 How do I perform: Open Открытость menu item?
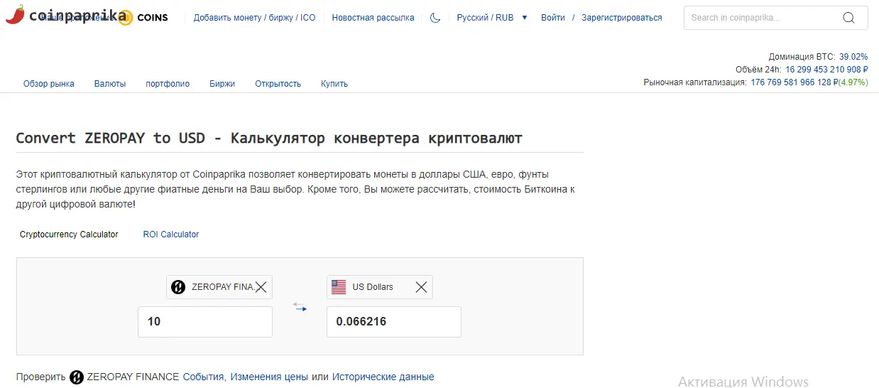click(278, 84)
